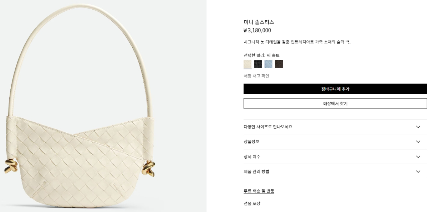The height and width of the screenshot is (212, 428).
Task: Click the chevron beside 제품 관리 방법
Action: (x=418, y=172)
